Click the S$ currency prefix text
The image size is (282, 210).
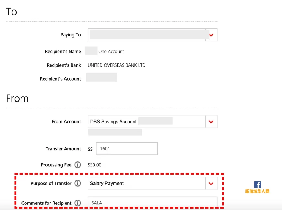tap(90, 149)
